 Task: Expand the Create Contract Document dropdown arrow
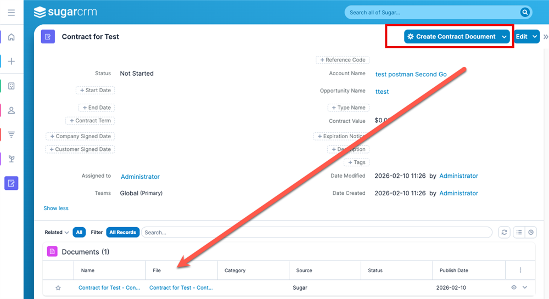(503, 37)
